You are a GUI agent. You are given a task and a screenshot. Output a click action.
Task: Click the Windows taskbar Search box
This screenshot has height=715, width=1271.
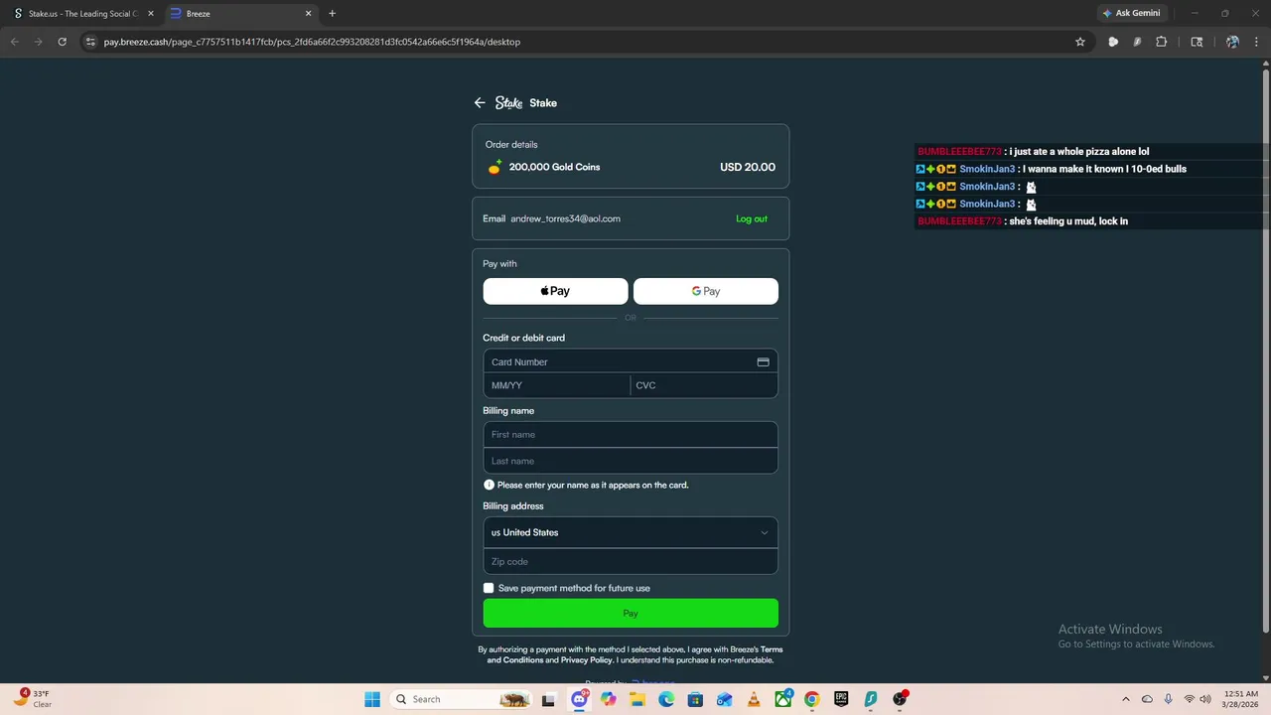click(463, 699)
